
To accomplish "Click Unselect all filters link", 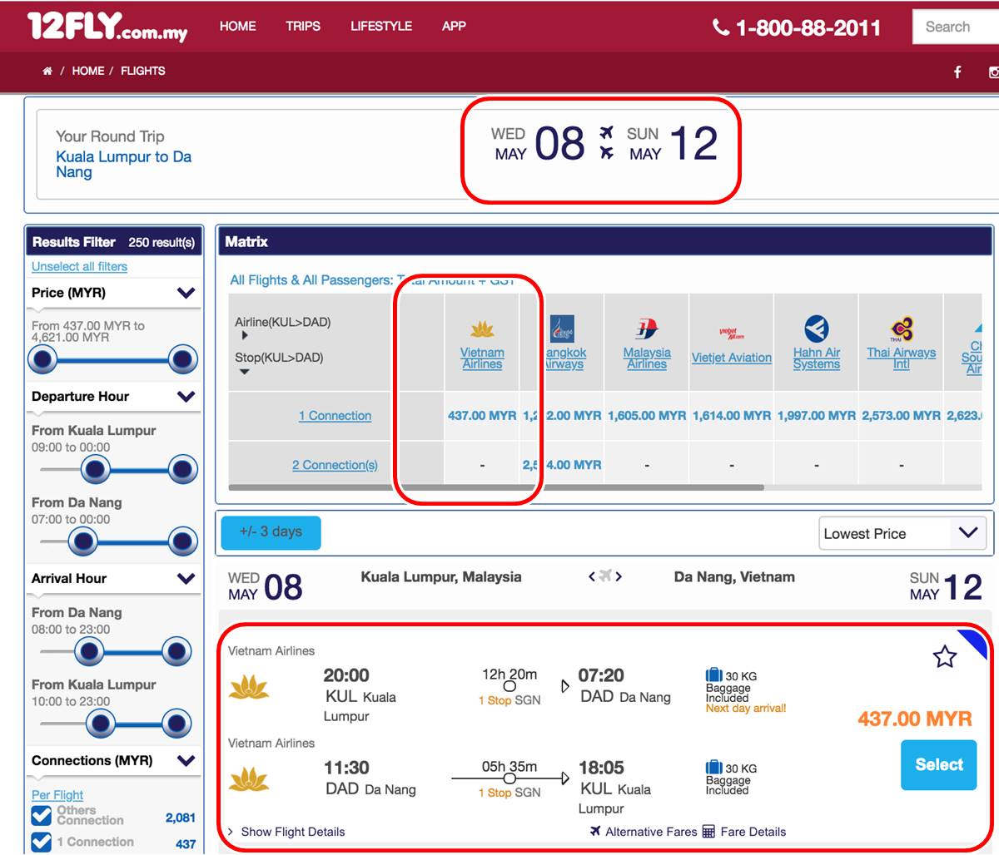I will [x=79, y=267].
